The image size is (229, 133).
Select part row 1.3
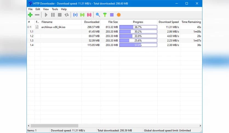coord(114,40)
